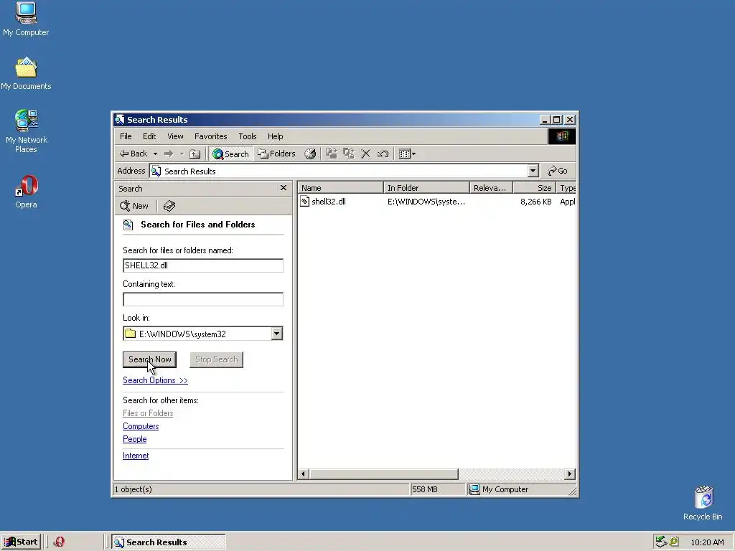Open the Recycle Bin desktop icon

pos(703,503)
